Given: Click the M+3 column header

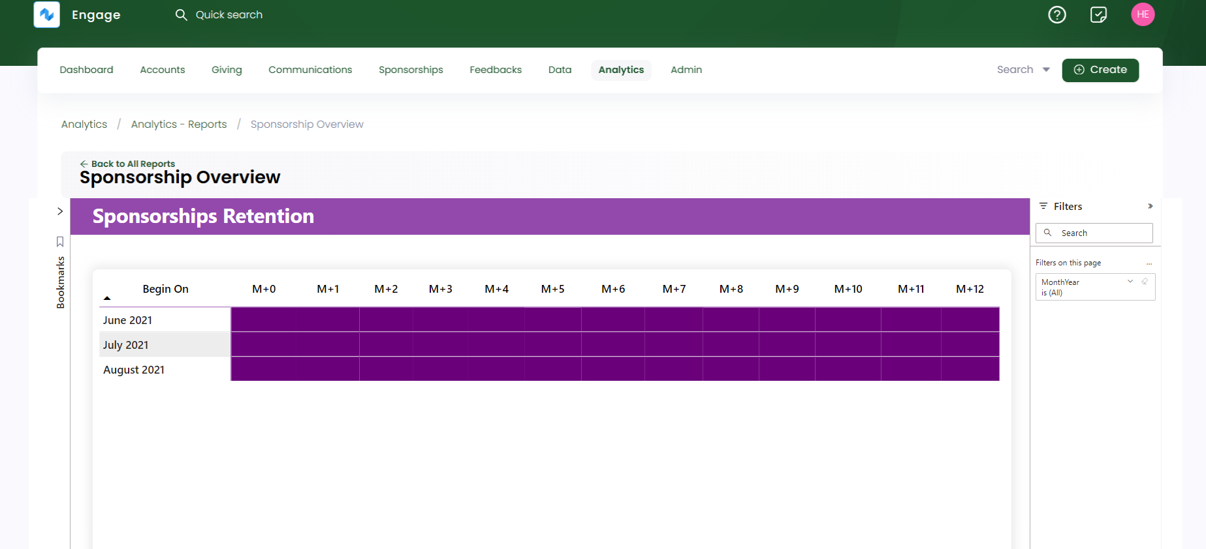Looking at the screenshot, I should point(441,289).
